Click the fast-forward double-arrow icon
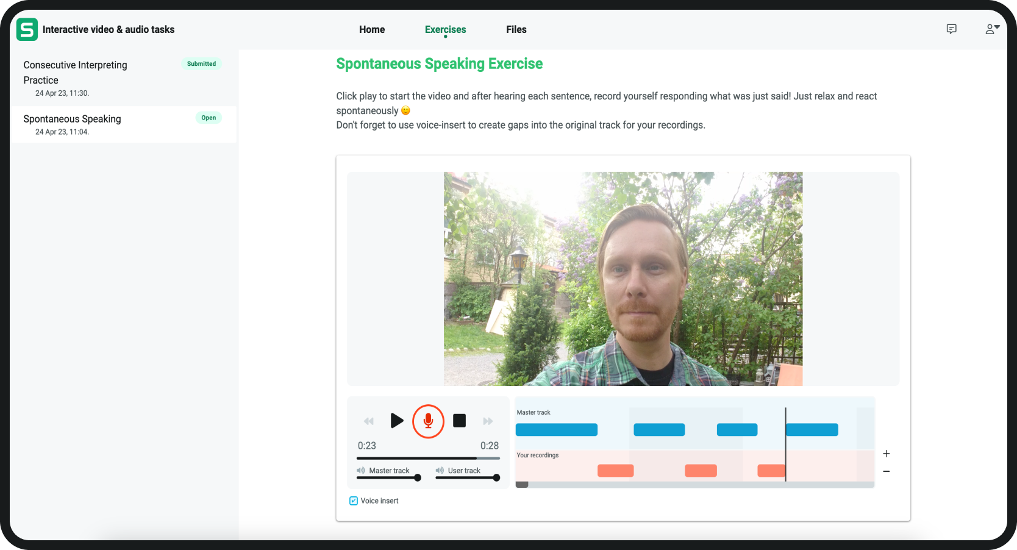1017x550 pixels. coord(488,421)
